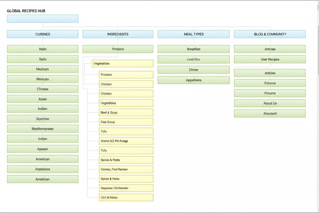Open the Proteins ingredient node
This screenshot has width=319, height=213.
tap(118, 49)
